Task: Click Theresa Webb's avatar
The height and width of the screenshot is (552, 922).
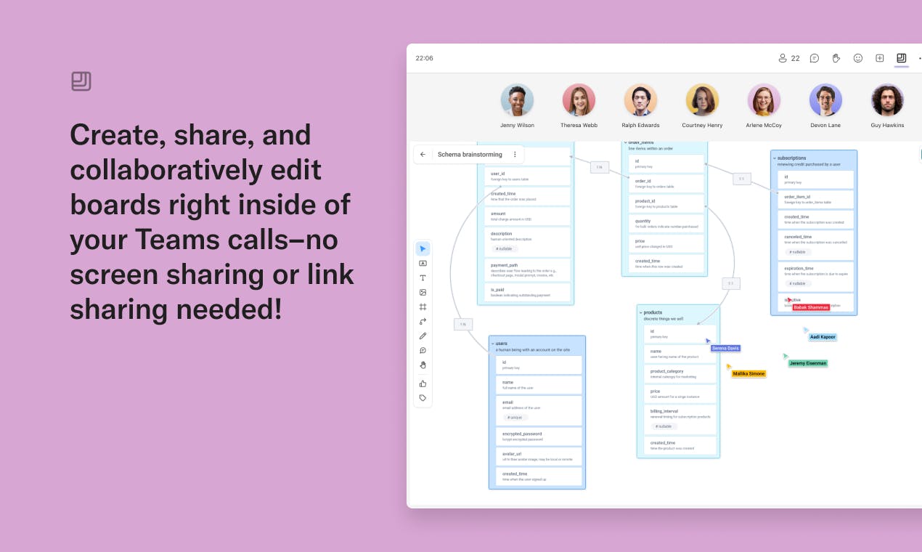Action: coord(579,100)
